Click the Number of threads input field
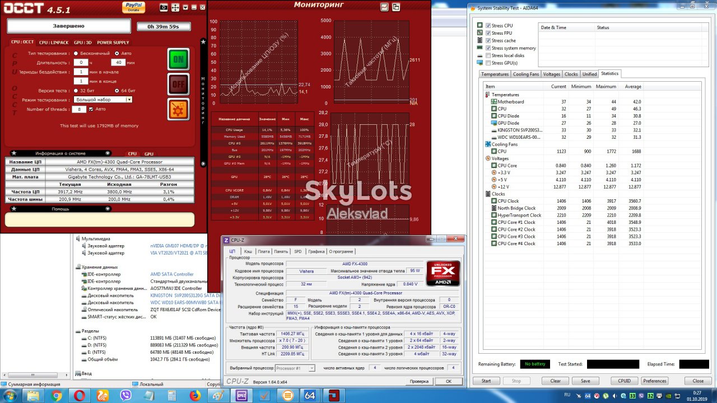 (x=80, y=109)
